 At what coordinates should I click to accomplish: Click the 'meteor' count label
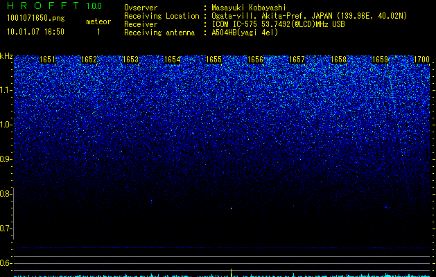pyautogui.click(x=98, y=21)
